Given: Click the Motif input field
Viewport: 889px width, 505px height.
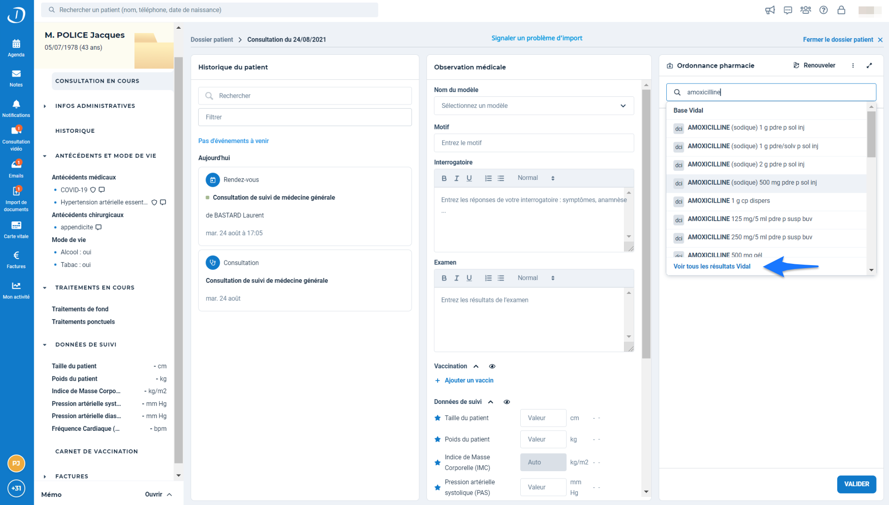Looking at the screenshot, I should click(x=534, y=143).
